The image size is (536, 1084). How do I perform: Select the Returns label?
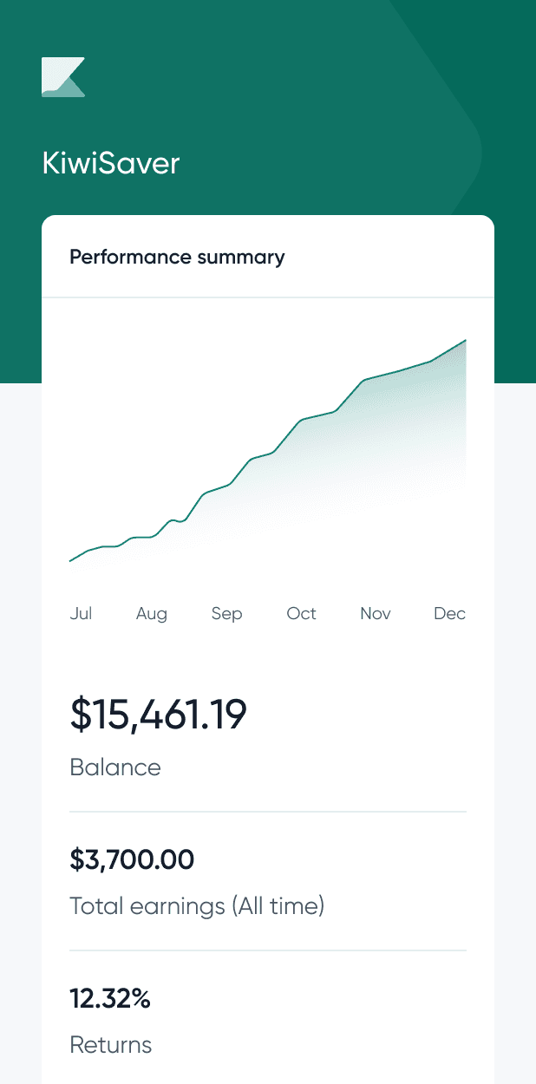111,1045
